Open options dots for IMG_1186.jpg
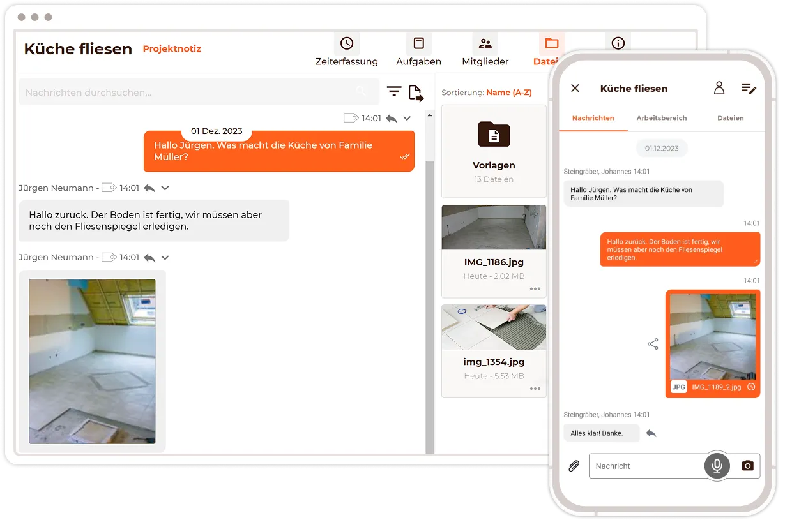The height and width of the screenshot is (520, 792). pyautogui.click(x=535, y=289)
